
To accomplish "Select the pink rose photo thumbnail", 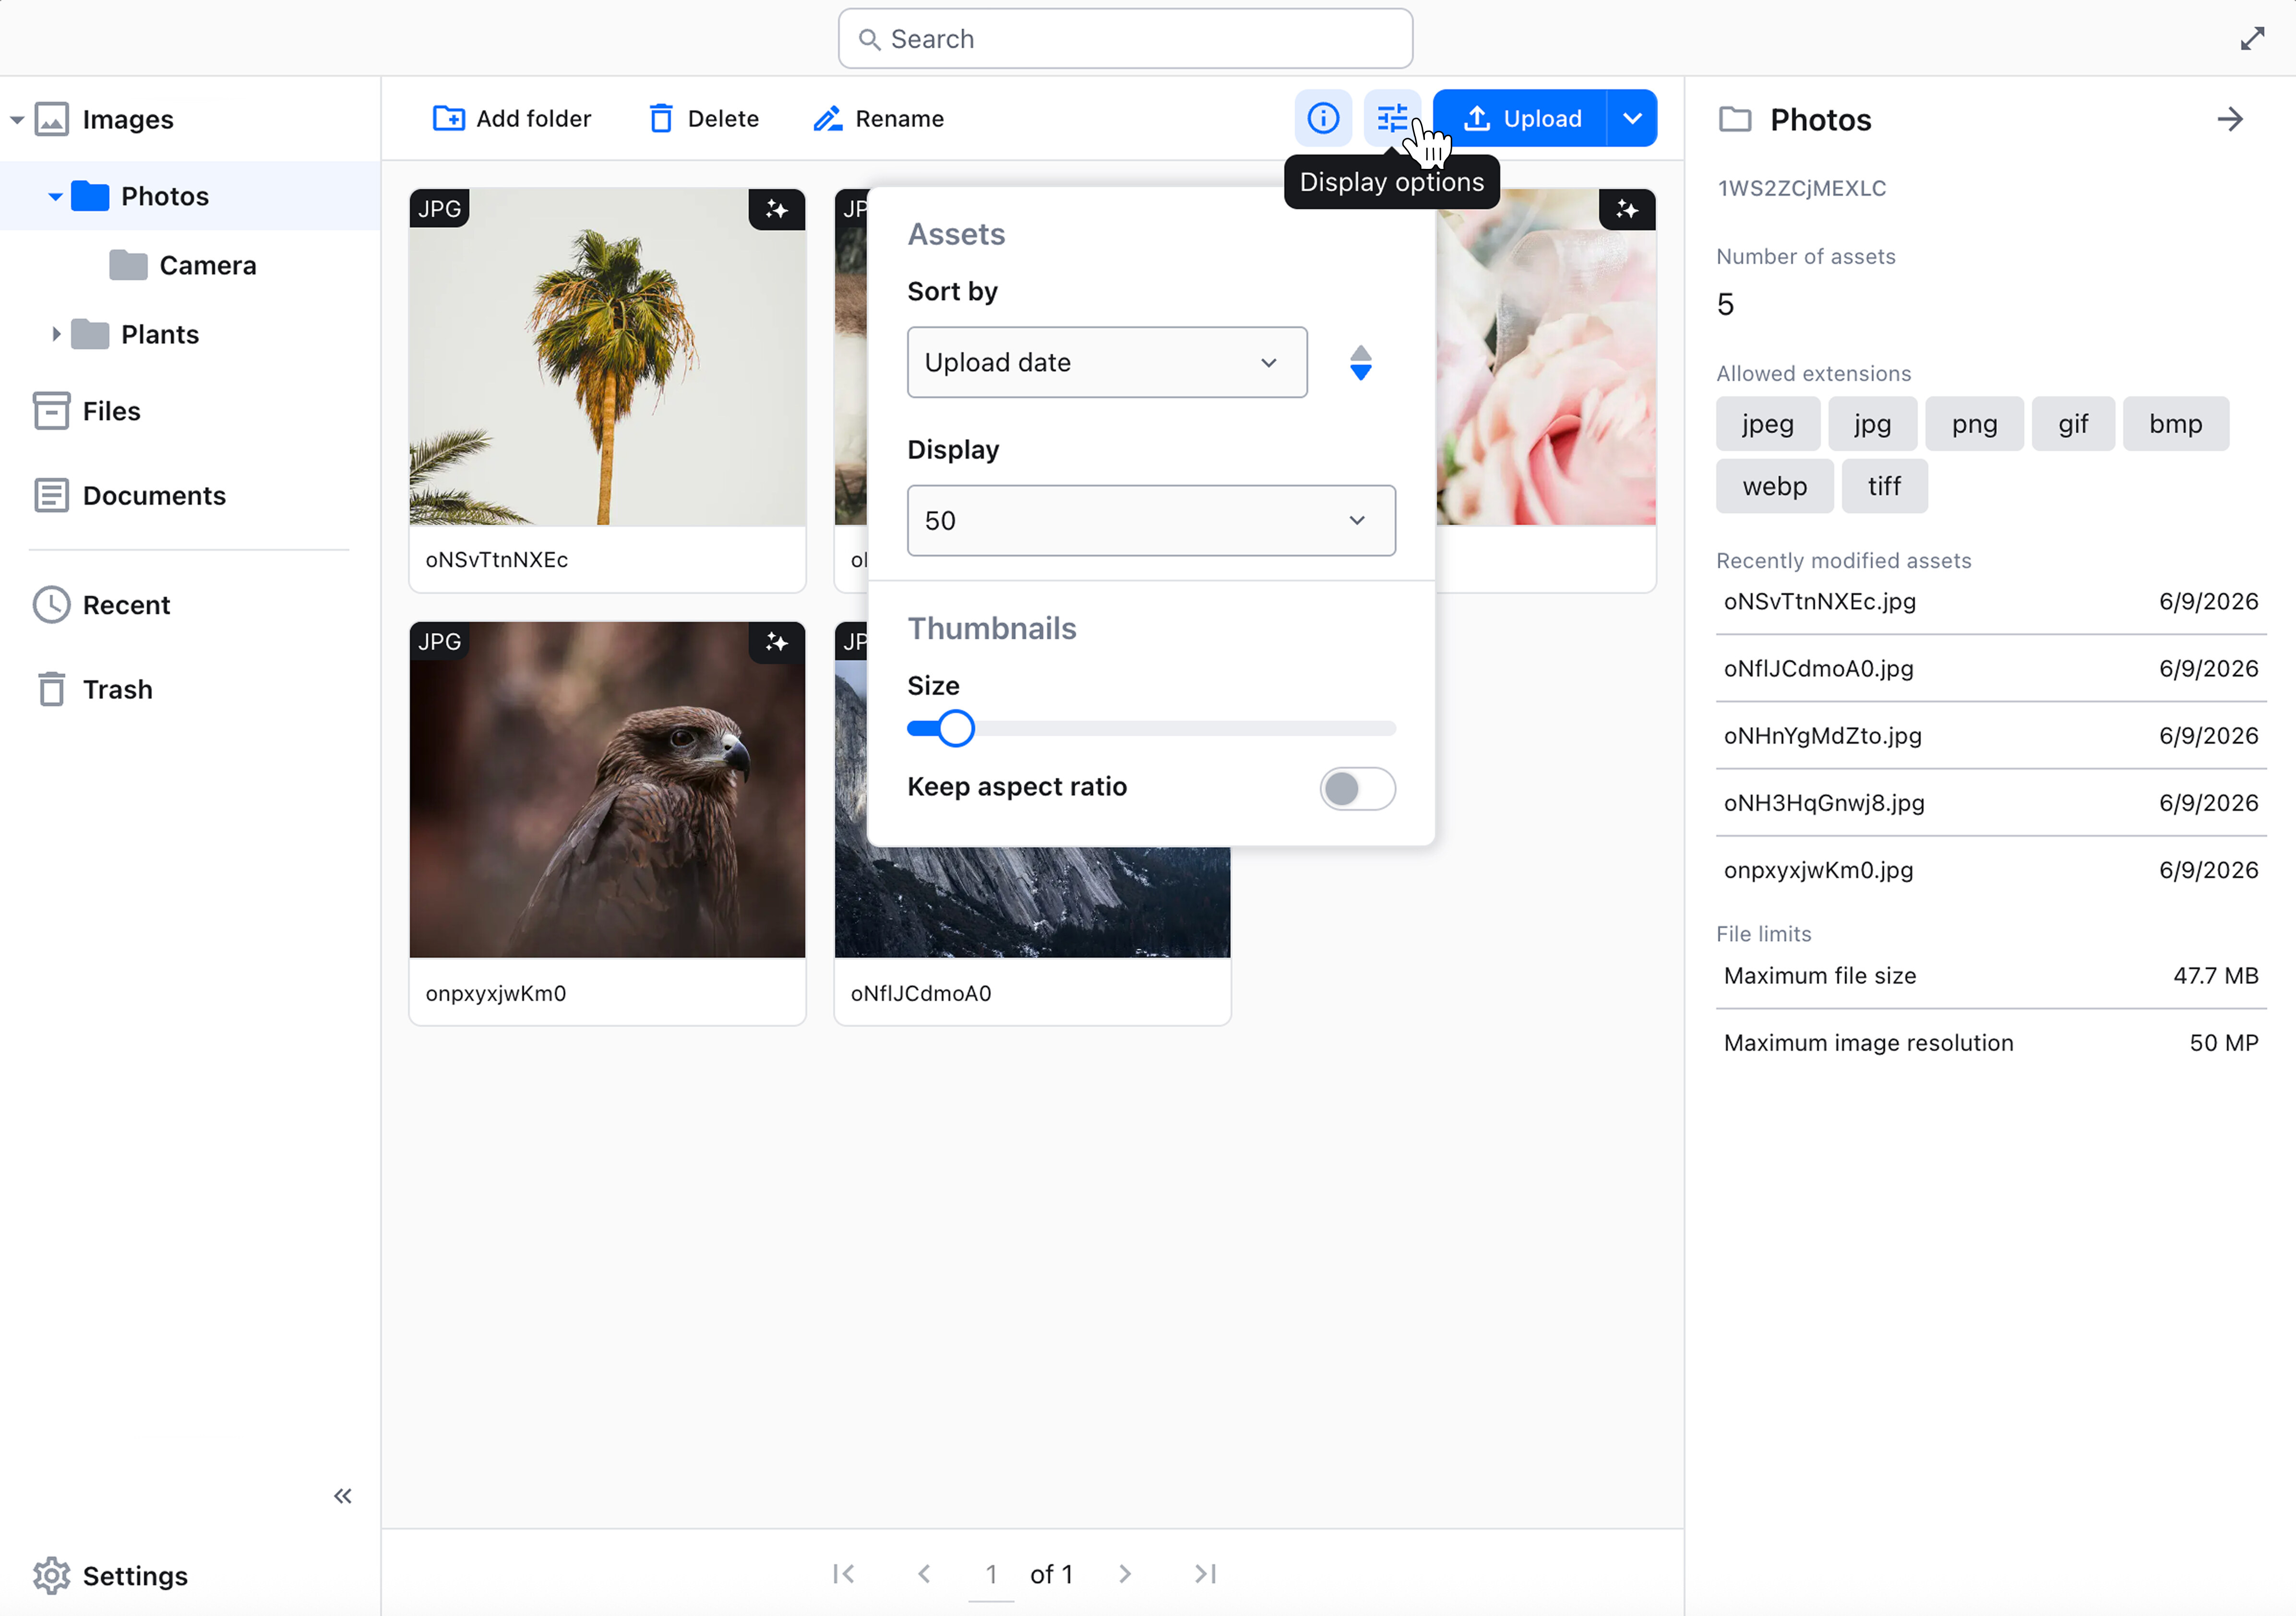I will click(1546, 357).
